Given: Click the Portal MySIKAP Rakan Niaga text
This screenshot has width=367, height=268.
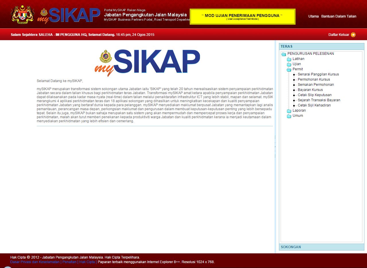Looking at the screenshot, I should click(x=125, y=10).
